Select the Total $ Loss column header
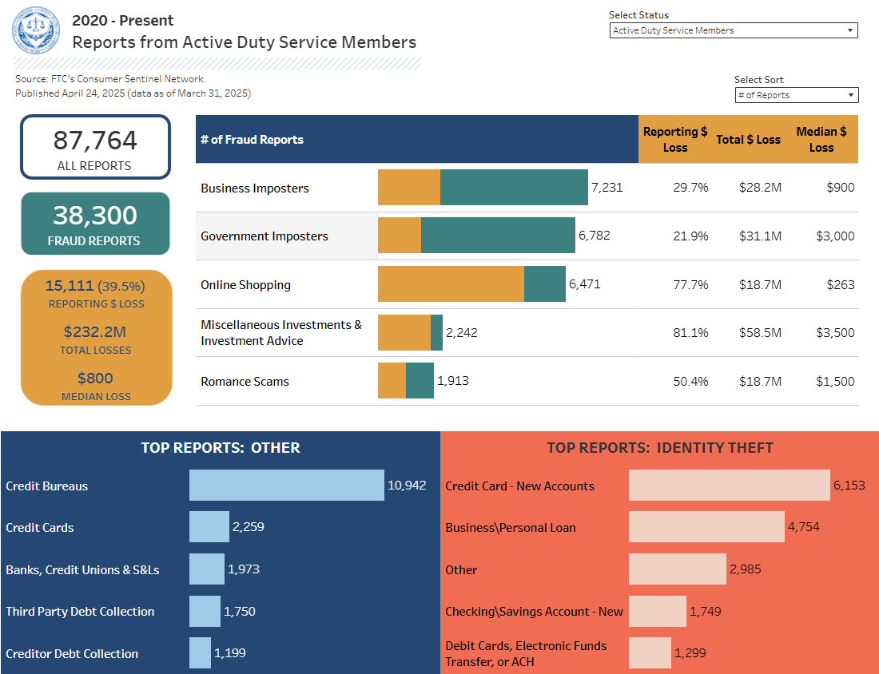Image resolution: width=879 pixels, height=674 pixels. tap(748, 139)
